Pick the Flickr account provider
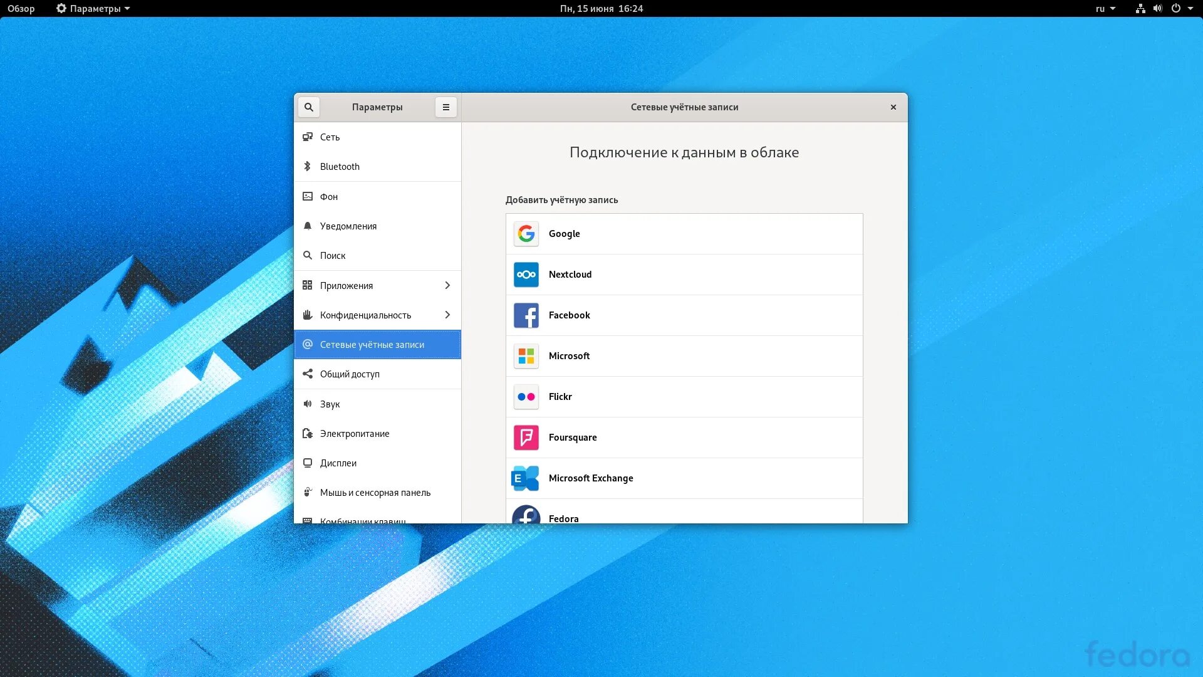The width and height of the screenshot is (1203, 677). click(x=684, y=397)
